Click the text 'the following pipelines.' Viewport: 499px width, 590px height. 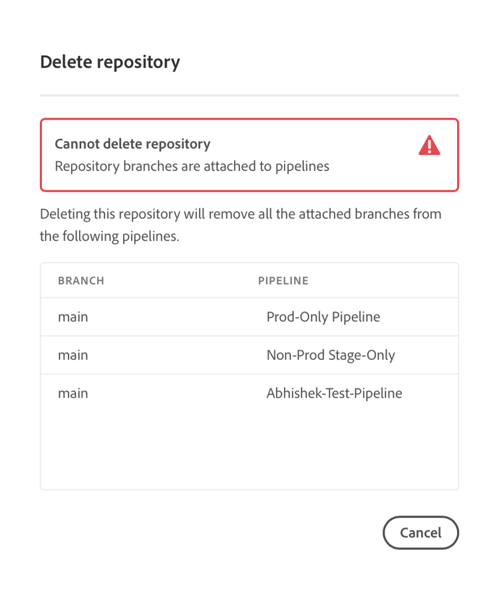click(110, 236)
